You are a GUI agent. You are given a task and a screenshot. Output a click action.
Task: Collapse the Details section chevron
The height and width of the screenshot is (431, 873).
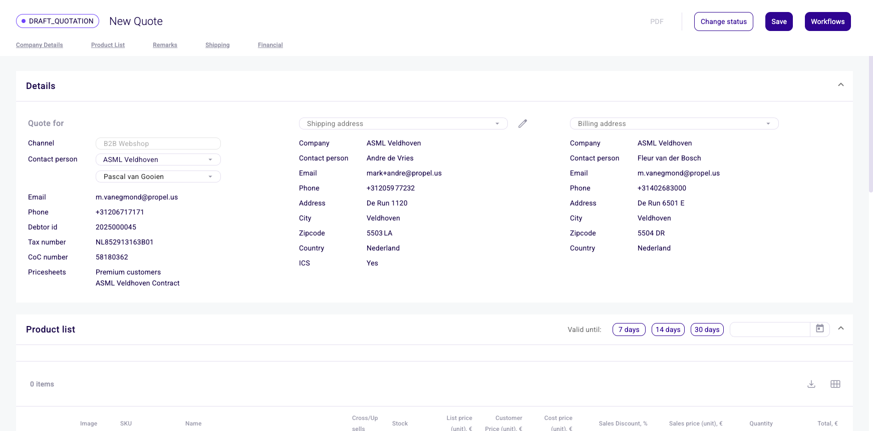pos(841,84)
